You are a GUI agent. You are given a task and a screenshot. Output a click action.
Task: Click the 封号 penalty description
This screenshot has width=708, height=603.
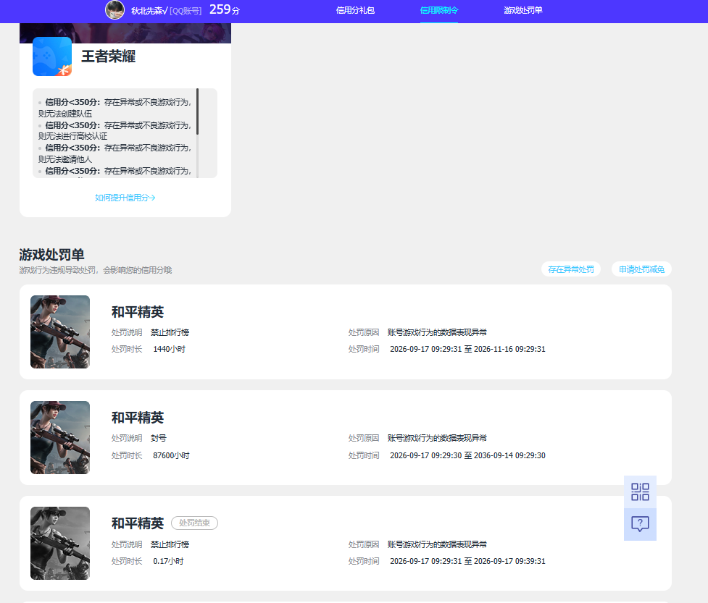159,438
